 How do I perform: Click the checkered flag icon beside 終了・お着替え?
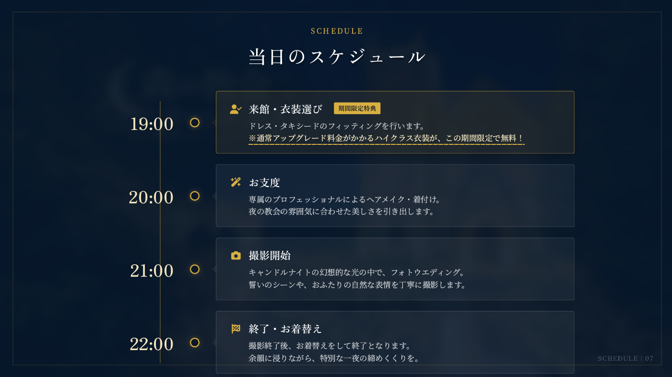236,329
